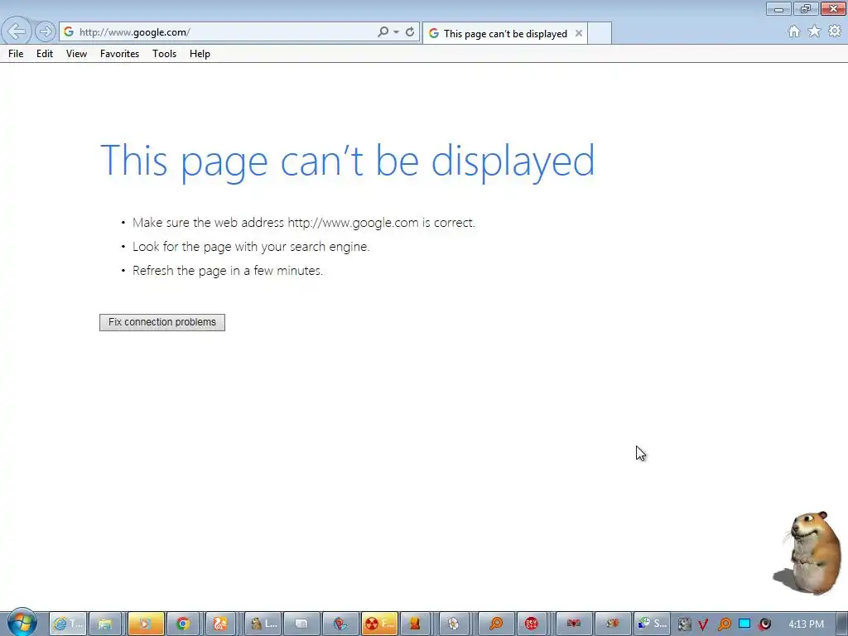Open the taskbar item labeled 'L...'
Image resolution: width=848 pixels, height=636 pixels.
[x=264, y=624]
